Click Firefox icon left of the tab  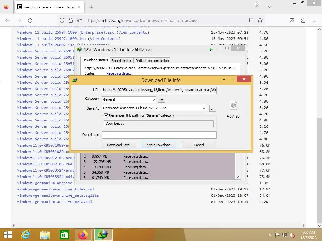pyautogui.click(x=6, y=7)
